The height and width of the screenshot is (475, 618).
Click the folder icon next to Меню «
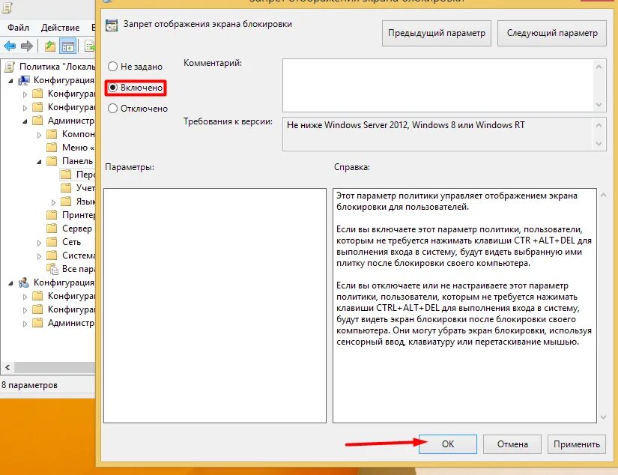[x=52, y=148]
